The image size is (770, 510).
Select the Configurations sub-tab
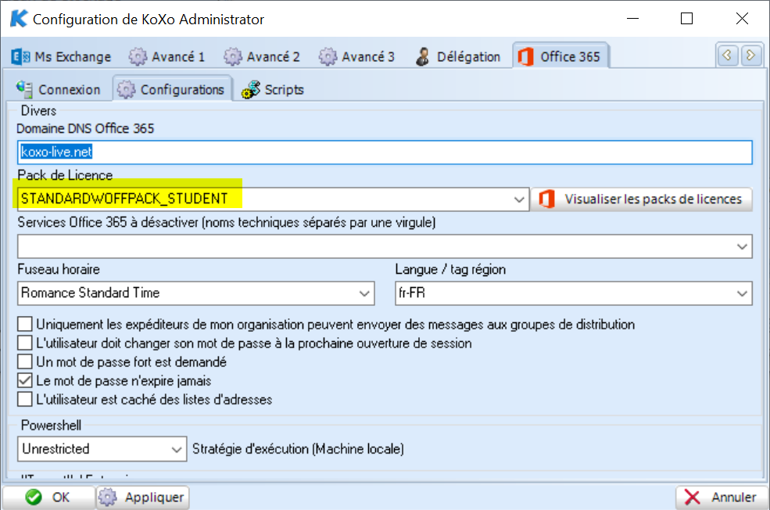click(172, 89)
